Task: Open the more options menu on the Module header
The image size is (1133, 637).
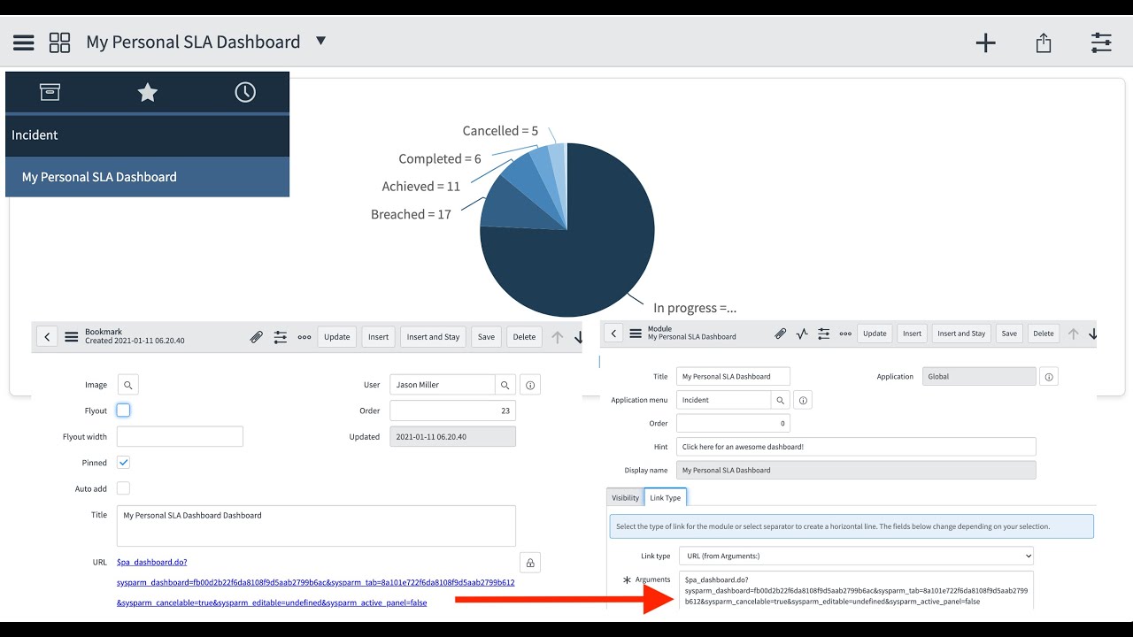Action: (844, 334)
